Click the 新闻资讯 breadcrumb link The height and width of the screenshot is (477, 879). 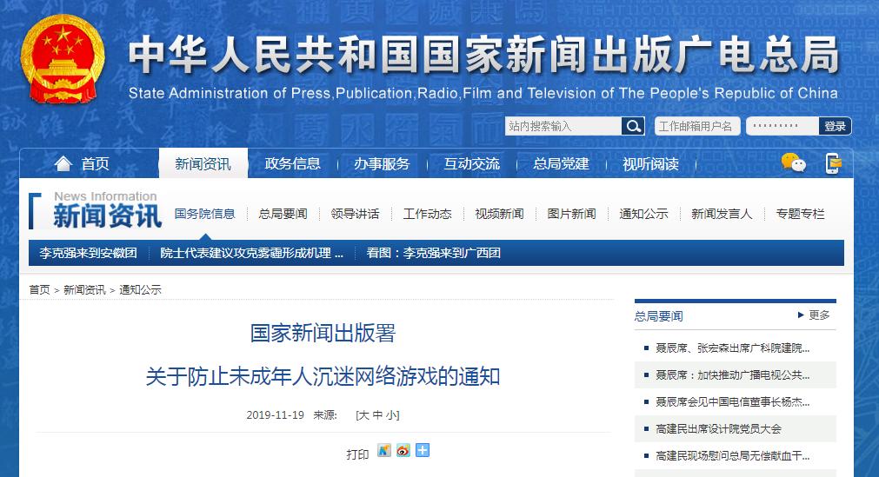pos(84,290)
